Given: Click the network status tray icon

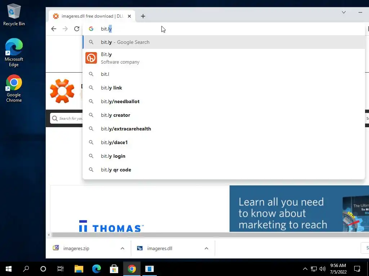Looking at the screenshot, I should pyautogui.click(x=314, y=269).
